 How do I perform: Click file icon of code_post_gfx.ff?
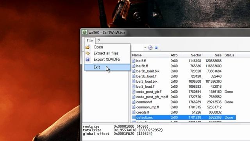pos(134,92)
